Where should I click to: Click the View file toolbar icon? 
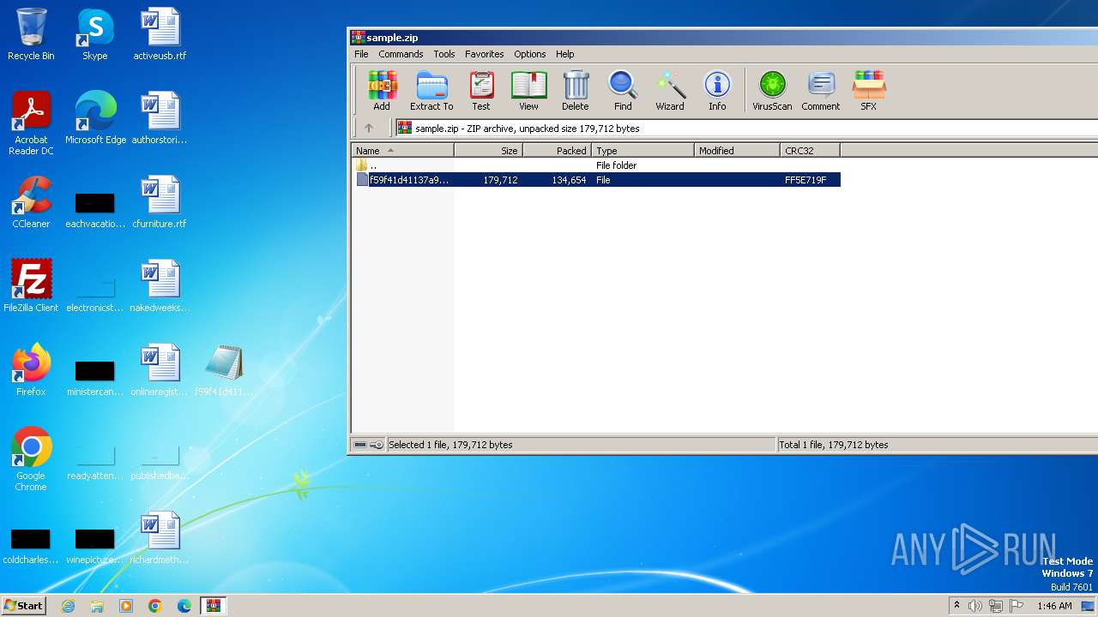point(528,91)
